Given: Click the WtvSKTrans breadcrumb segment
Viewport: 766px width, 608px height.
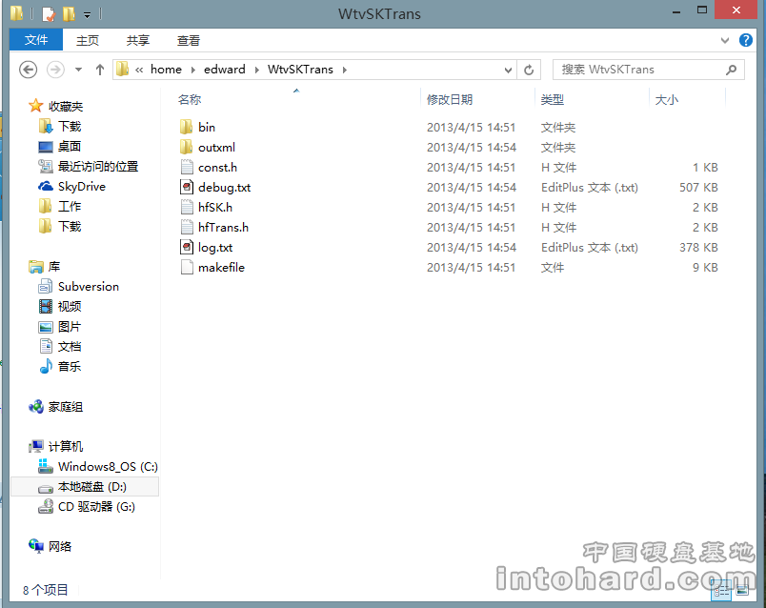Looking at the screenshot, I should pyautogui.click(x=300, y=70).
